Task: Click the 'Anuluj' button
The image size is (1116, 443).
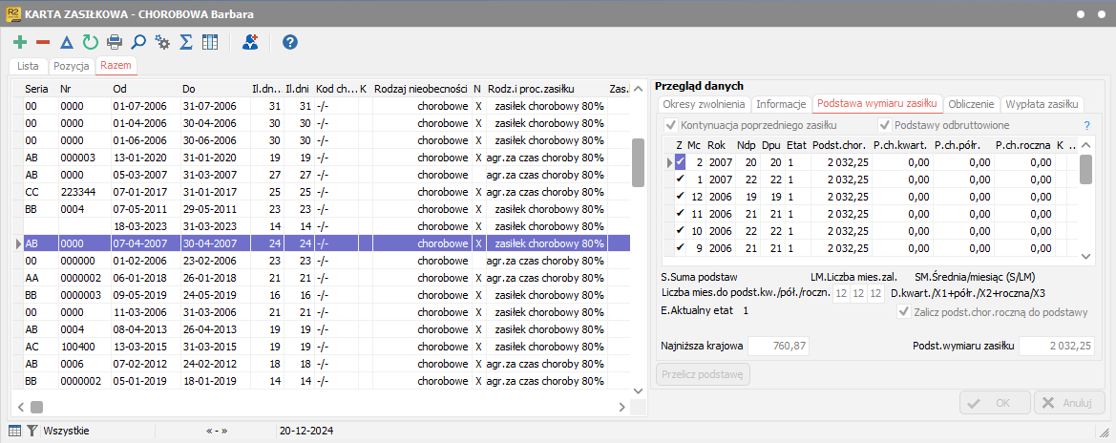Action: coord(1069,403)
